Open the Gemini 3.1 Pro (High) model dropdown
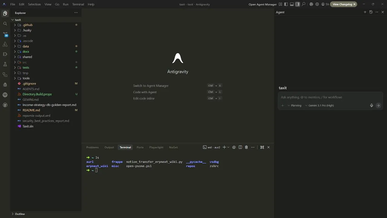387x218 pixels. pyautogui.click(x=319, y=105)
